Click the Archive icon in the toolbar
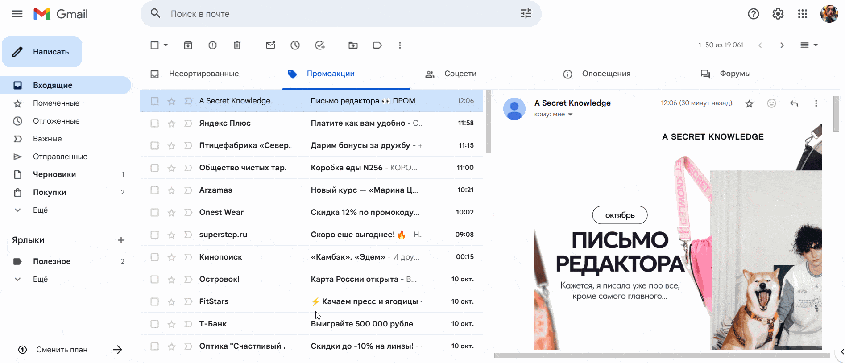845x363 pixels. coord(188,45)
